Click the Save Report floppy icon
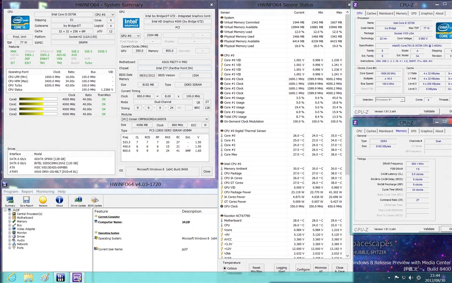 (26, 200)
